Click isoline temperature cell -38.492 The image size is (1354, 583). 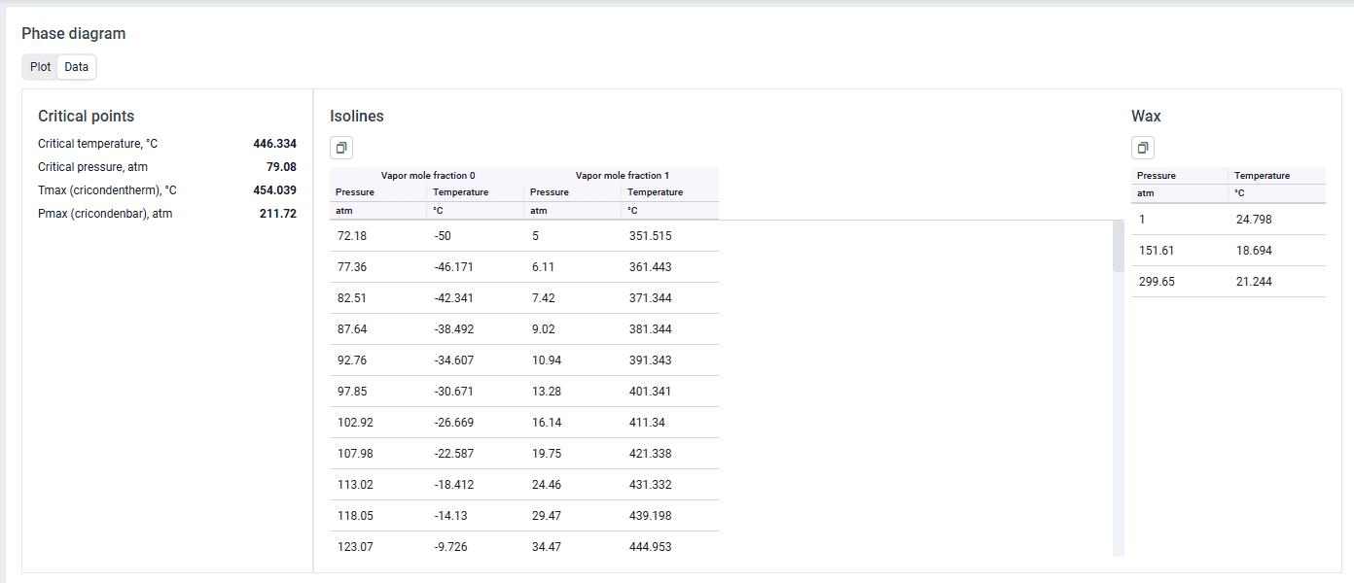point(476,329)
